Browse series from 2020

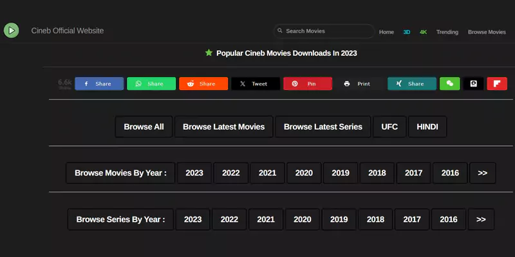pos(302,219)
